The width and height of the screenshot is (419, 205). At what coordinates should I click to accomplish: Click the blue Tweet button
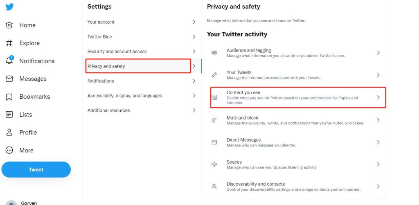(36, 169)
